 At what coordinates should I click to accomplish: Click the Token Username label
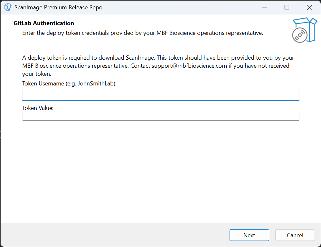(x=70, y=84)
